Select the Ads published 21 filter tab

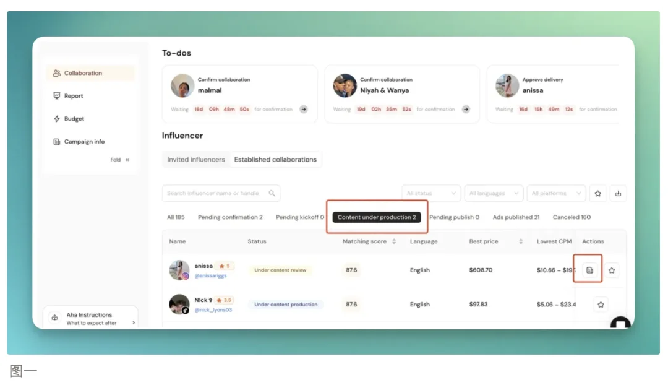click(516, 217)
